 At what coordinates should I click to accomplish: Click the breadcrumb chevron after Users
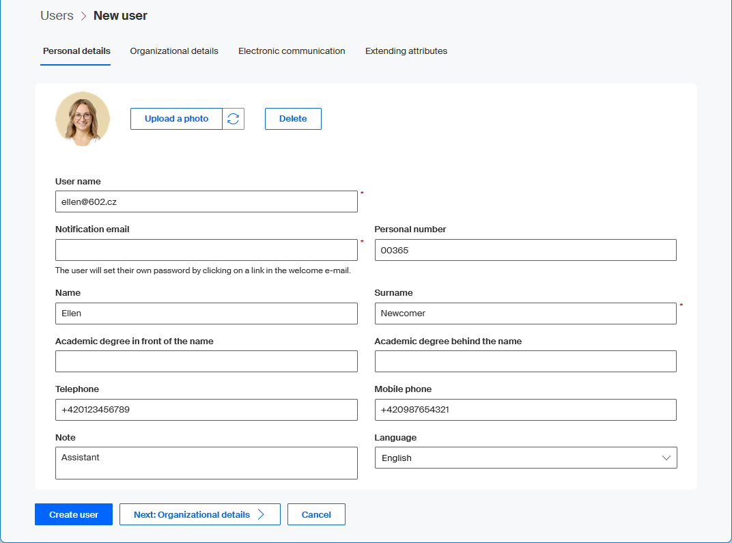click(x=83, y=16)
